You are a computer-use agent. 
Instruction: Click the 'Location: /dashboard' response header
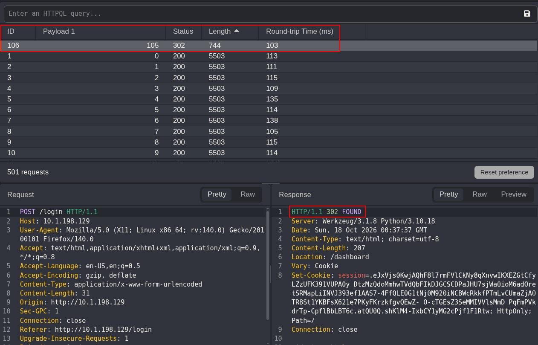coord(330,257)
